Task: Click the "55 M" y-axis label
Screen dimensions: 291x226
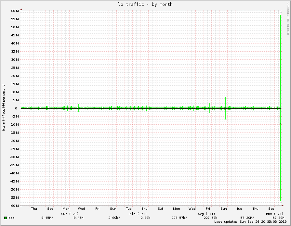Action: (x=15, y=19)
